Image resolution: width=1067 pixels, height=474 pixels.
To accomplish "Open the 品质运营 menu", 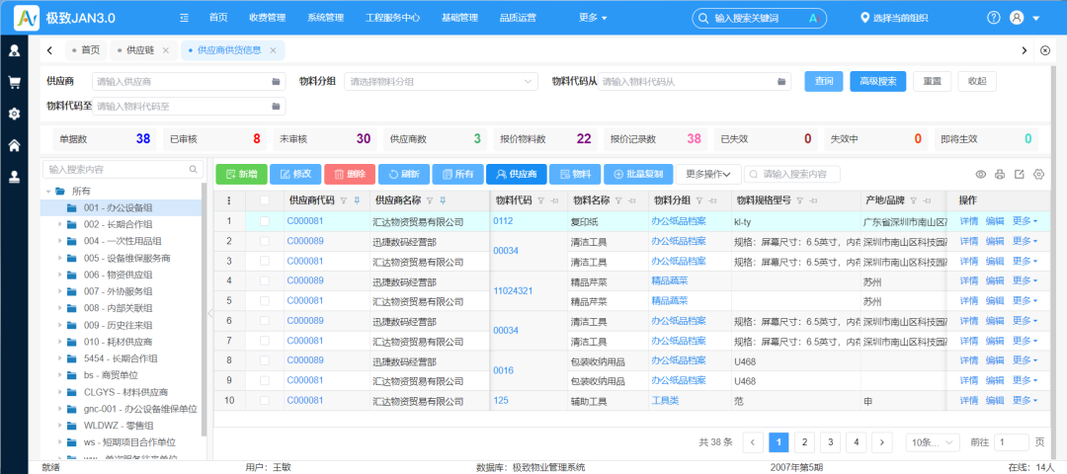I will tap(518, 19).
